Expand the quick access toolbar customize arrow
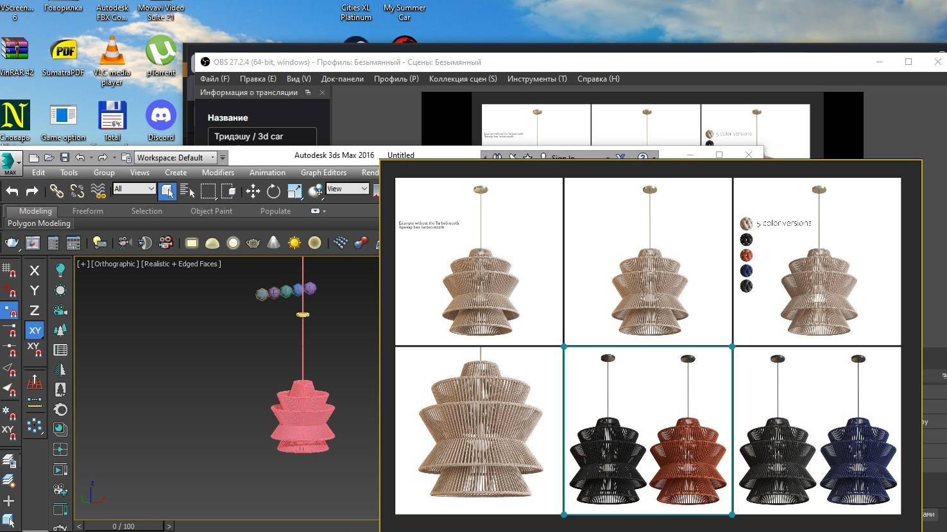947x532 pixels. point(223,157)
